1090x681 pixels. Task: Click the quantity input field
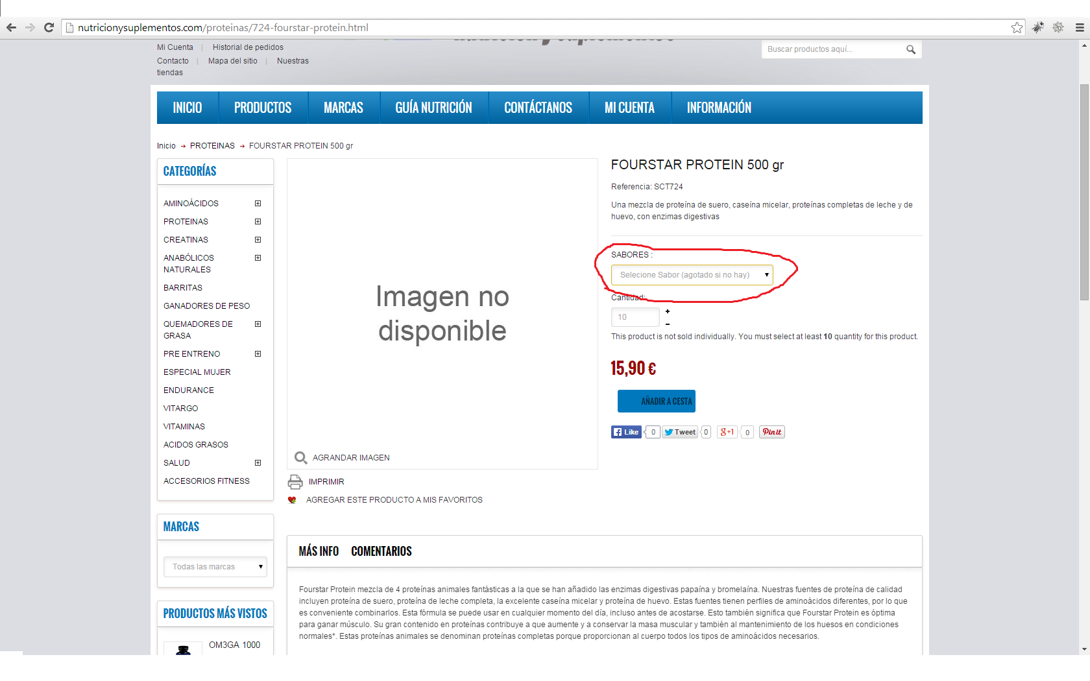(x=635, y=317)
